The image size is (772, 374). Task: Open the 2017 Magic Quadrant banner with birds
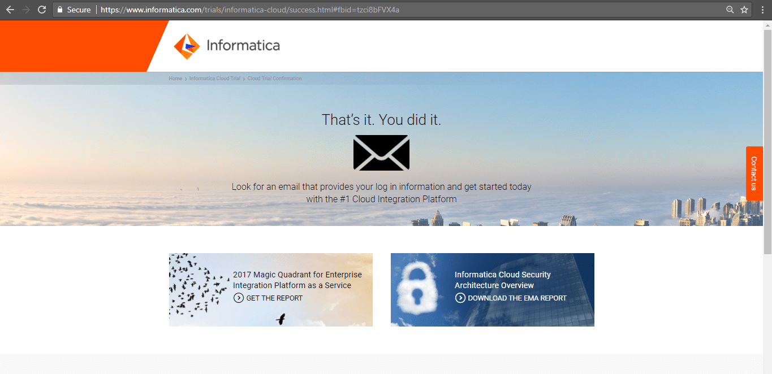point(271,290)
